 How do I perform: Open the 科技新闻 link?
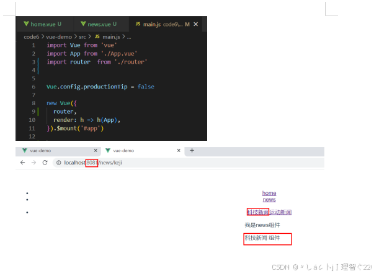coord(258,212)
